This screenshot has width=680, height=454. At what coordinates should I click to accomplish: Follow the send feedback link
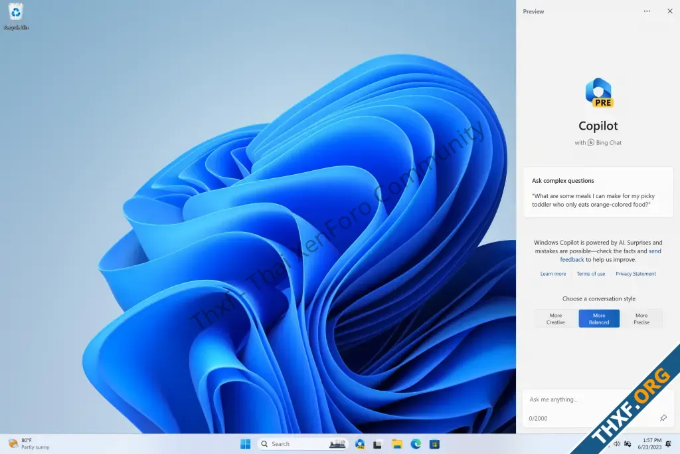pyautogui.click(x=611, y=255)
